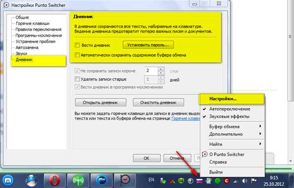Image resolution: width=294 pixels, height=188 pixels.
Task: Click the 'Установить пароль...' button
Action: (x=148, y=45)
